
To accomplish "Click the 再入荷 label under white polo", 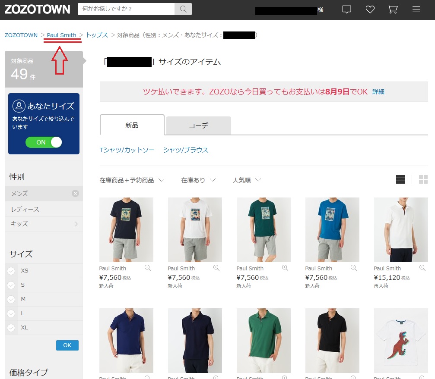I will pos(381,286).
